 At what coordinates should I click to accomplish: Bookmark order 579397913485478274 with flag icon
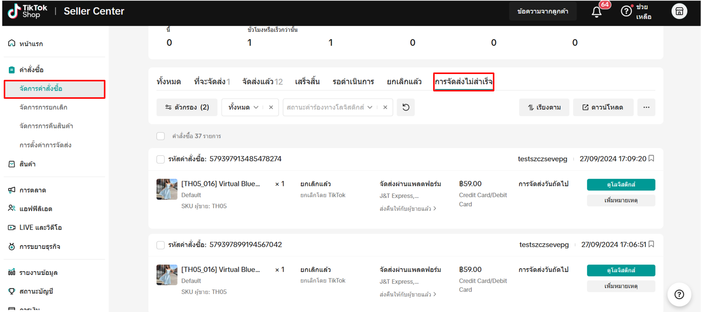(652, 159)
